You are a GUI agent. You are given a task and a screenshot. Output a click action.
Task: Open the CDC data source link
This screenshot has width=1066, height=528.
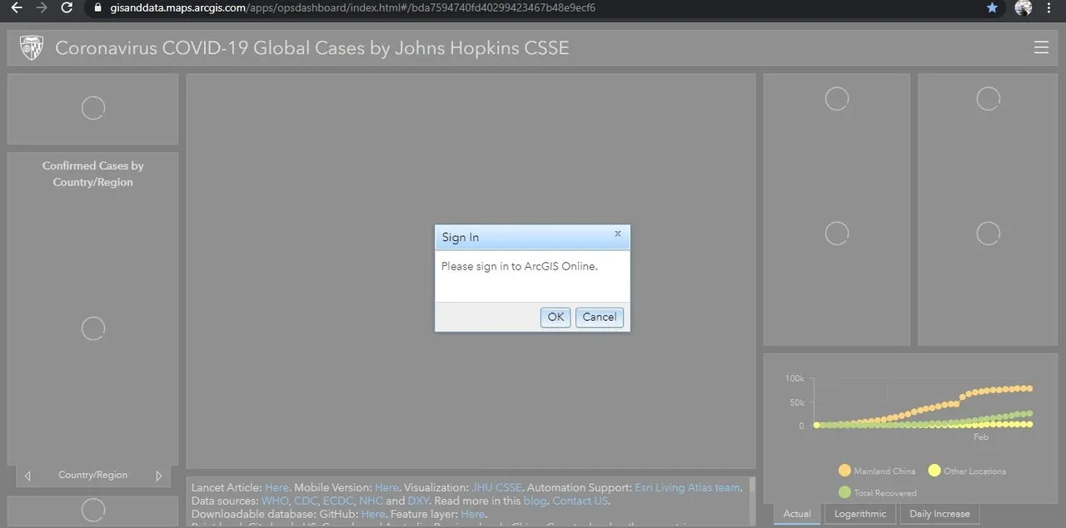(x=306, y=501)
